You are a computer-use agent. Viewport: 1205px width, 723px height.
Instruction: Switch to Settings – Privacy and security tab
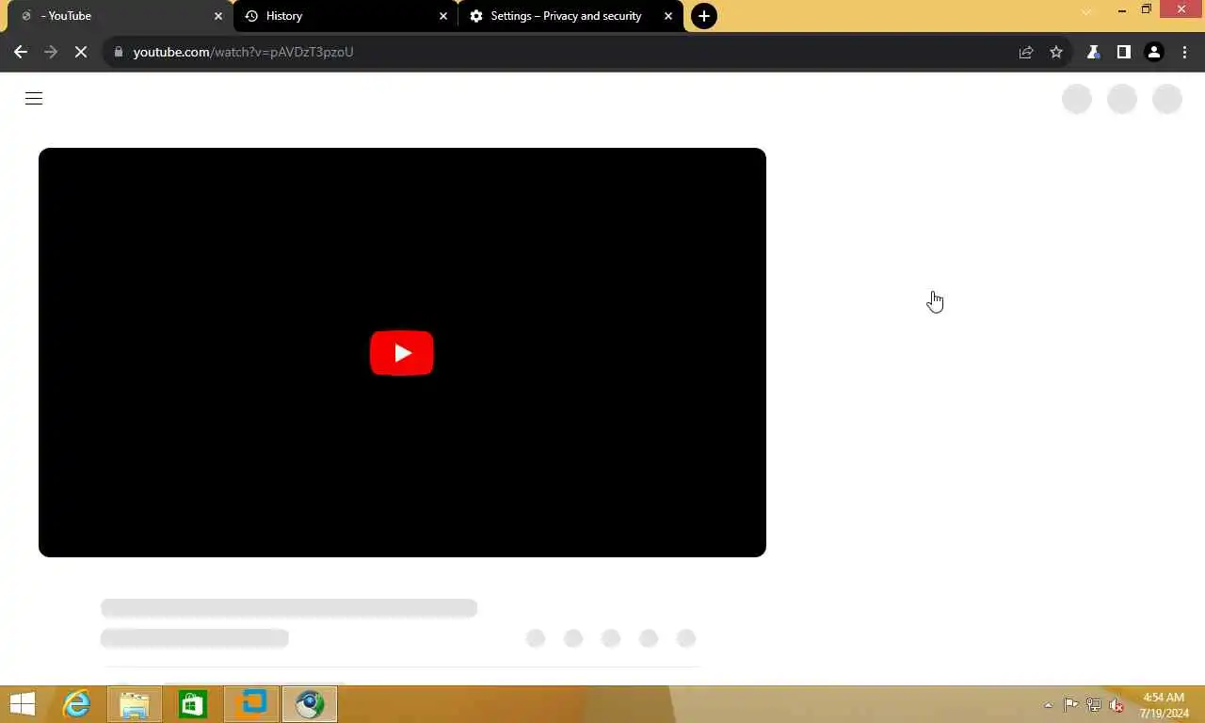(570, 16)
